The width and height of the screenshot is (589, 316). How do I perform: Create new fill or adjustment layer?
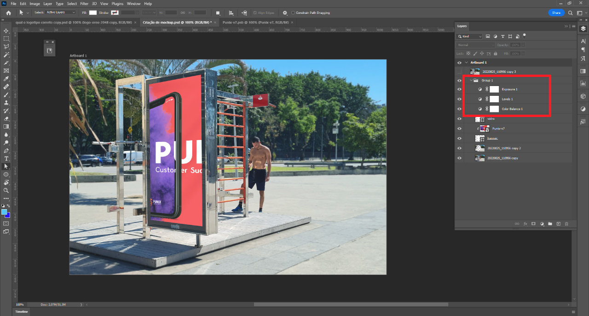(x=542, y=224)
